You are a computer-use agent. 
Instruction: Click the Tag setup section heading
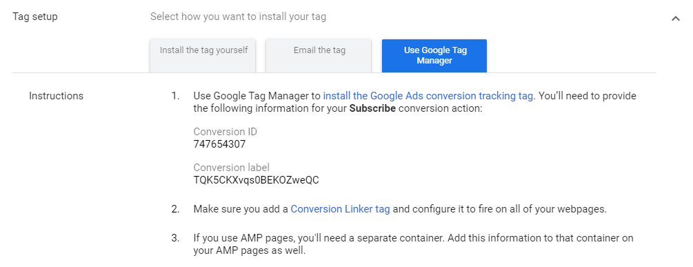35,17
